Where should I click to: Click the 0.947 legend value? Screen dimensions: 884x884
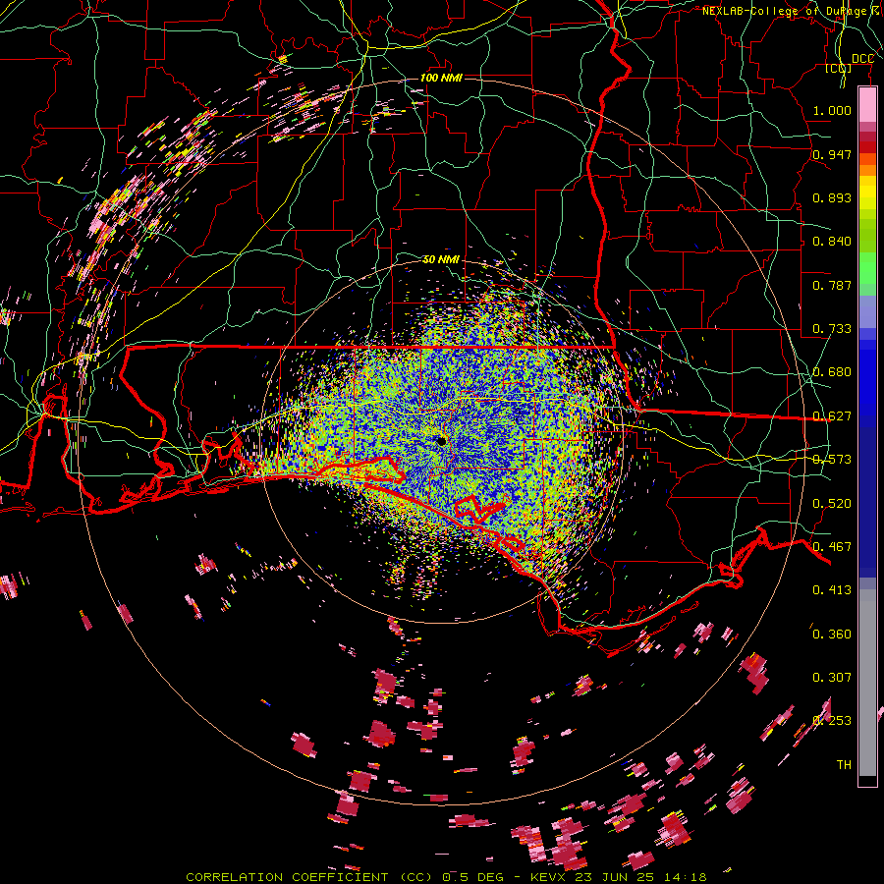tap(832, 154)
